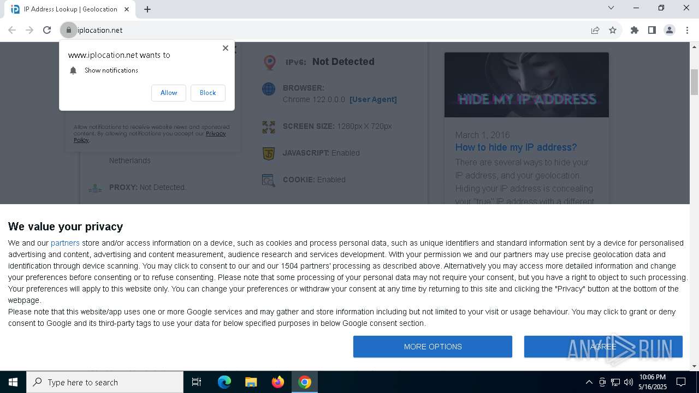Select the IP Address Lookup tab
Image resolution: width=699 pixels, height=393 pixels.
point(70,9)
